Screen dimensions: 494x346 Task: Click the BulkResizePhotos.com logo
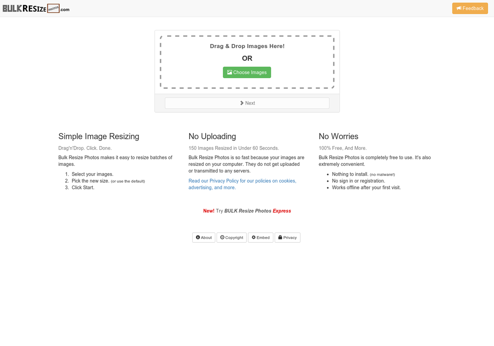point(36,9)
